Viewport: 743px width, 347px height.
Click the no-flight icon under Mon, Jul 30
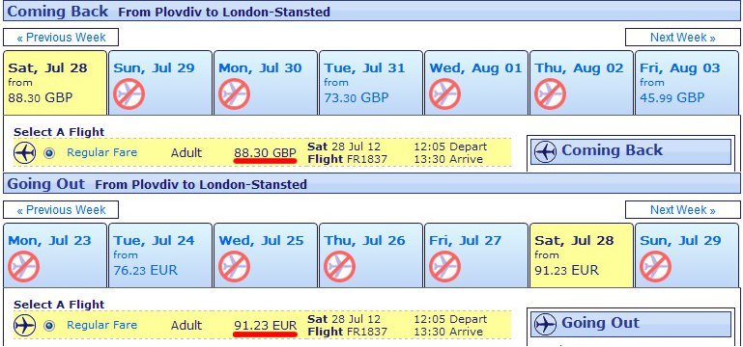234,94
